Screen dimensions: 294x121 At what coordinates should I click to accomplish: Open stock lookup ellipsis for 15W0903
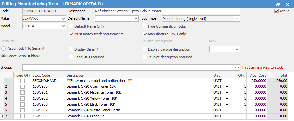tap(64, 104)
